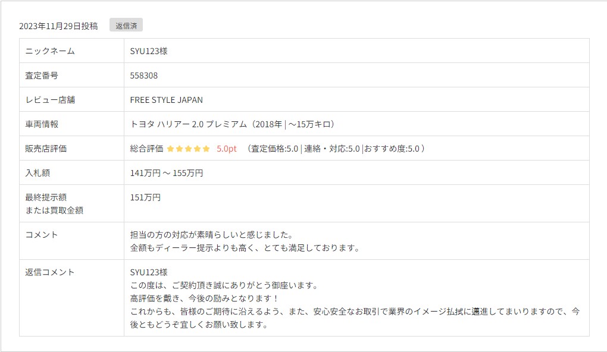Click the 査定価格:5.0 rating breakdown
This screenshot has height=352, width=607.
coord(274,149)
